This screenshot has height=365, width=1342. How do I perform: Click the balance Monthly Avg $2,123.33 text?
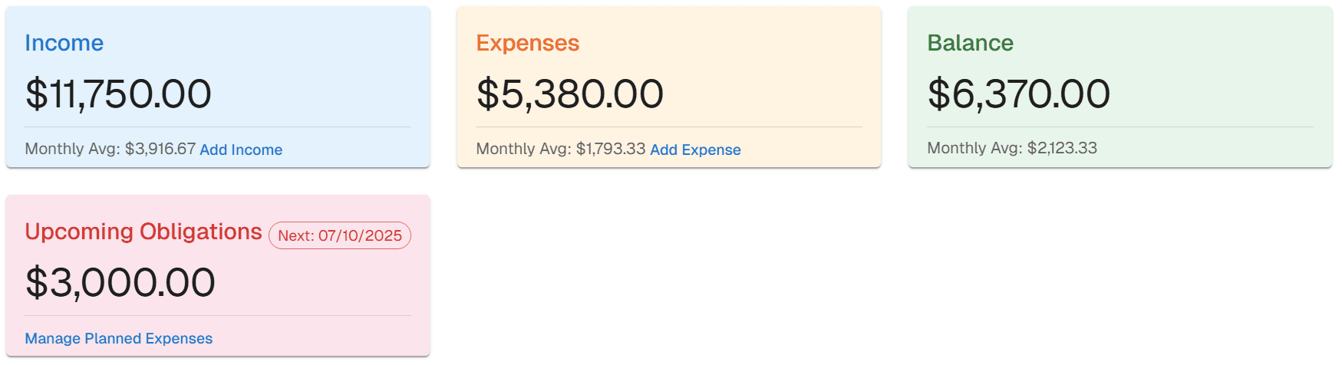tap(1012, 148)
